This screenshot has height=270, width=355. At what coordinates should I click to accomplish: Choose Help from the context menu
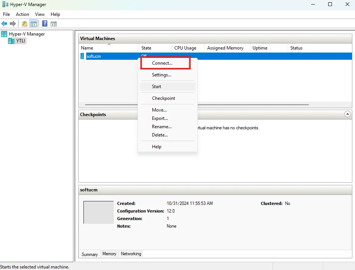pos(167,147)
